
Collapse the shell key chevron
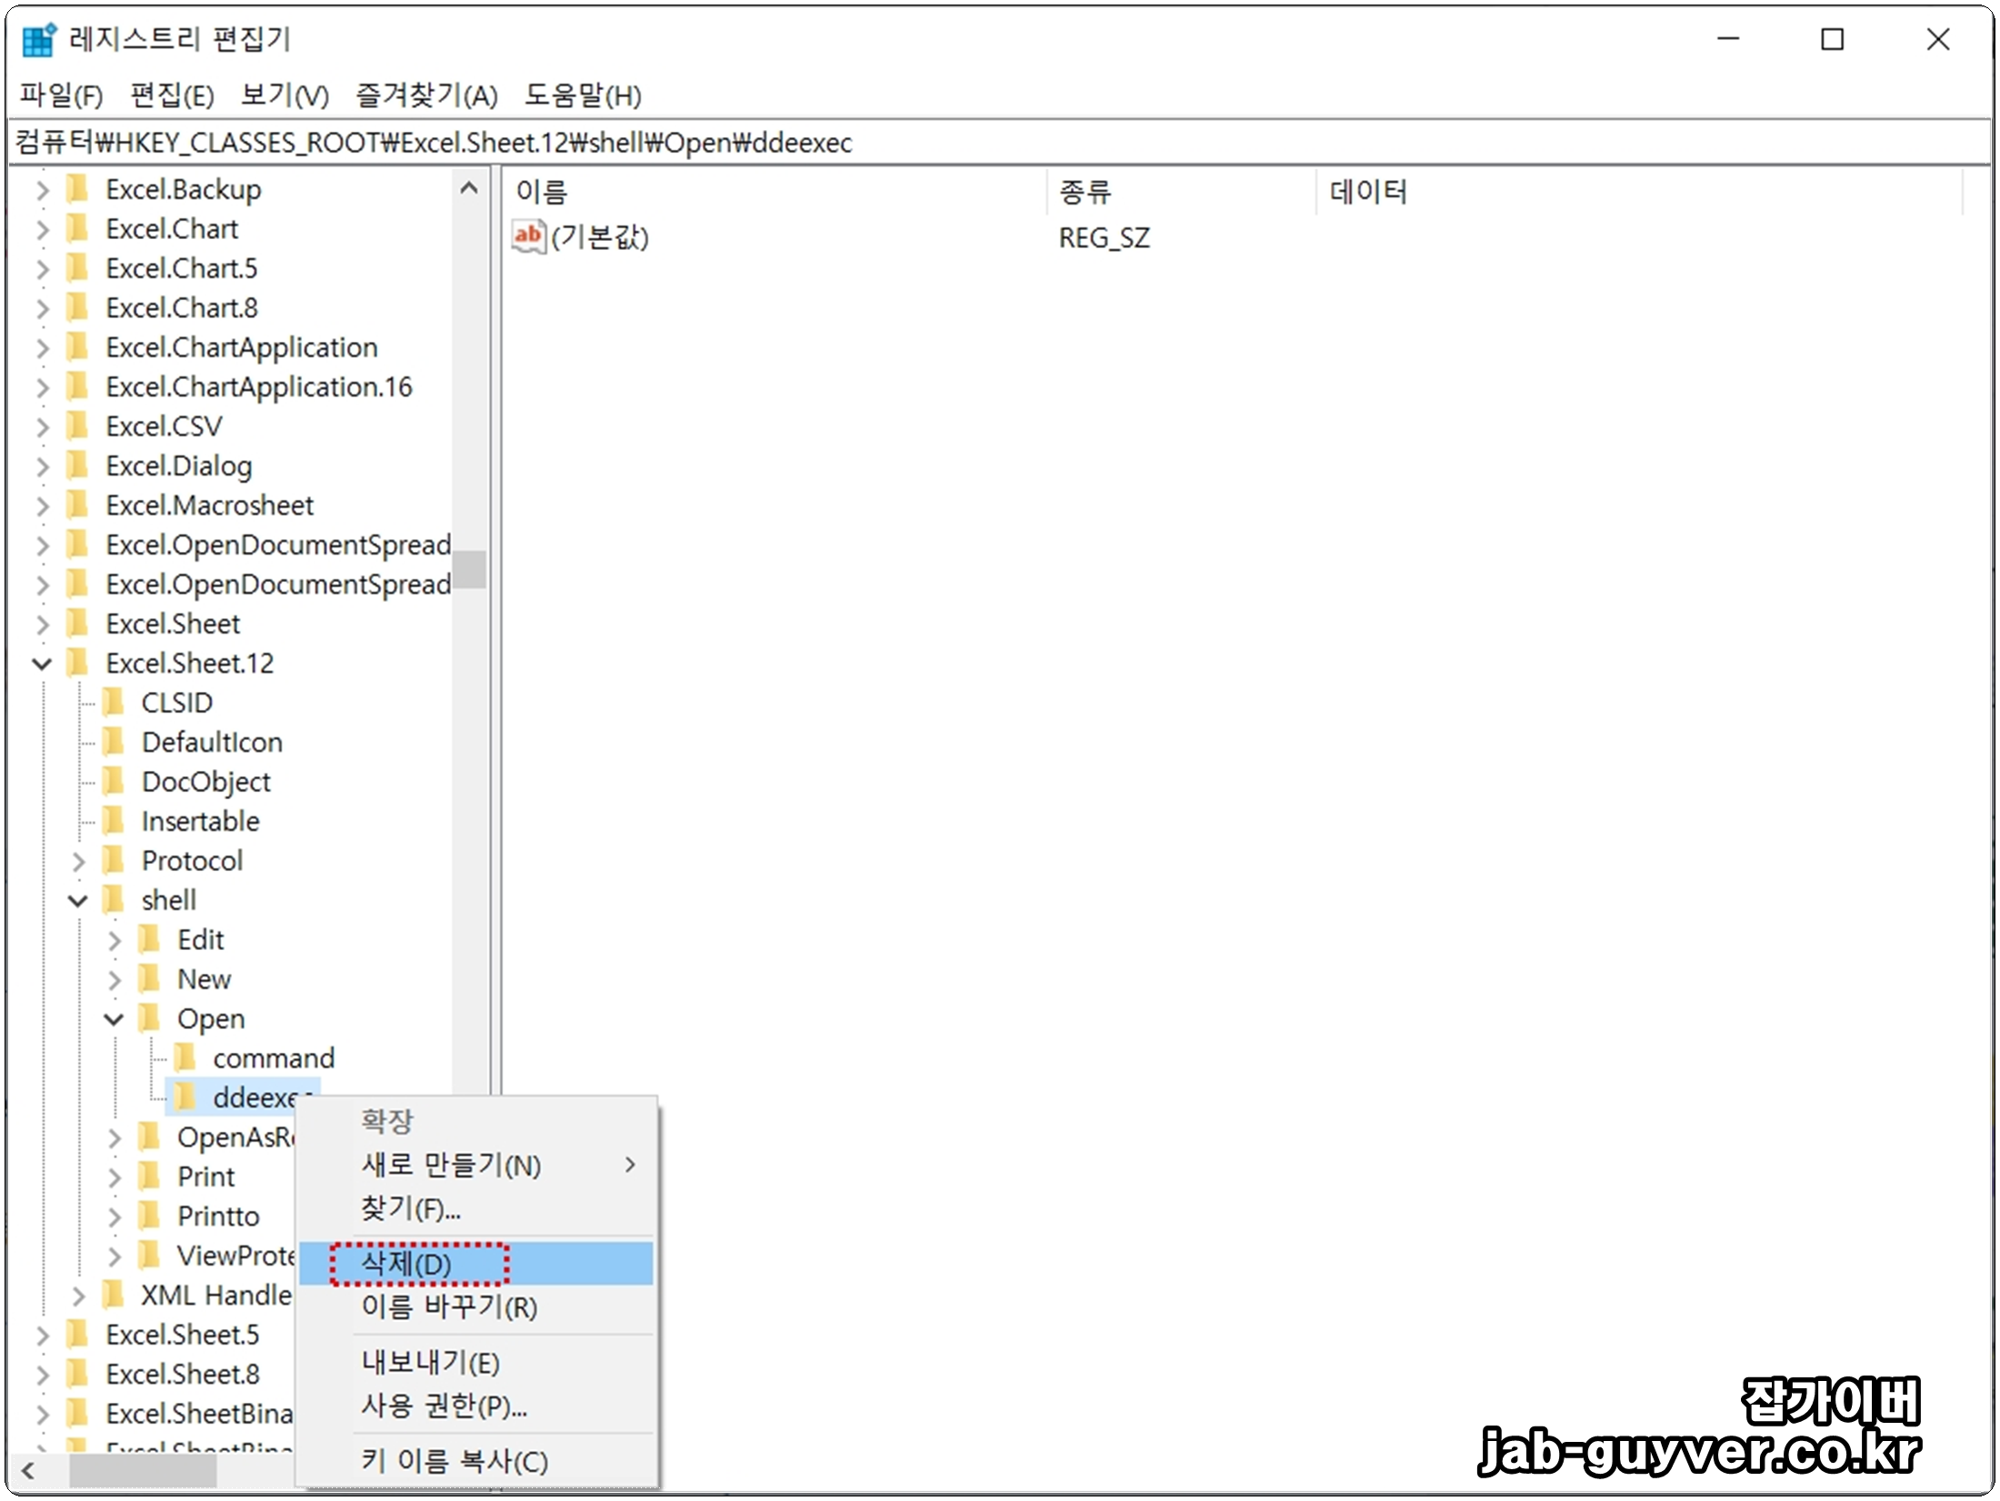pyautogui.click(x=78, y=901)
